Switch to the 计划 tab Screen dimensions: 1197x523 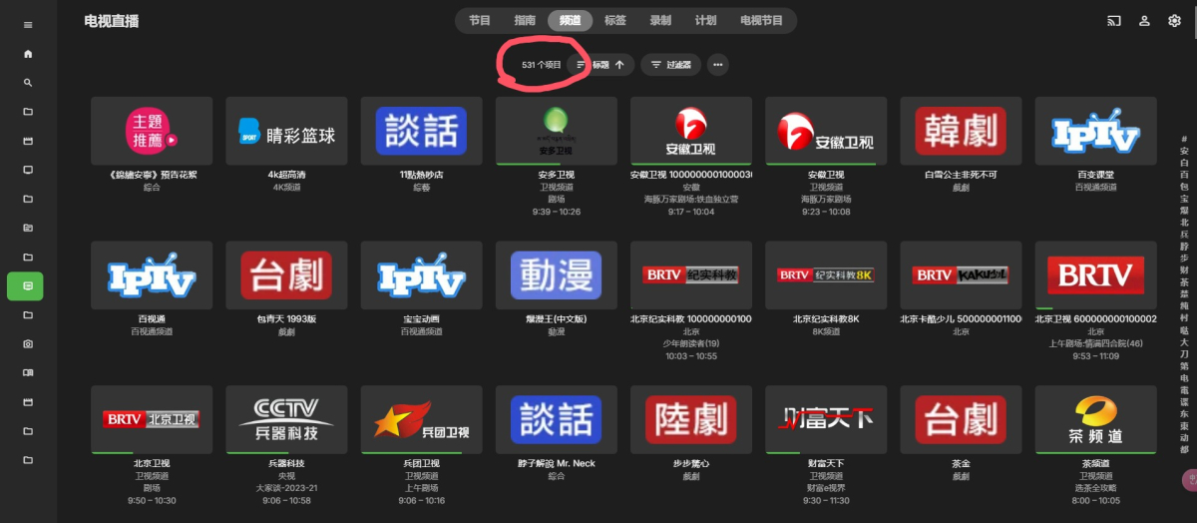point(705,21)
